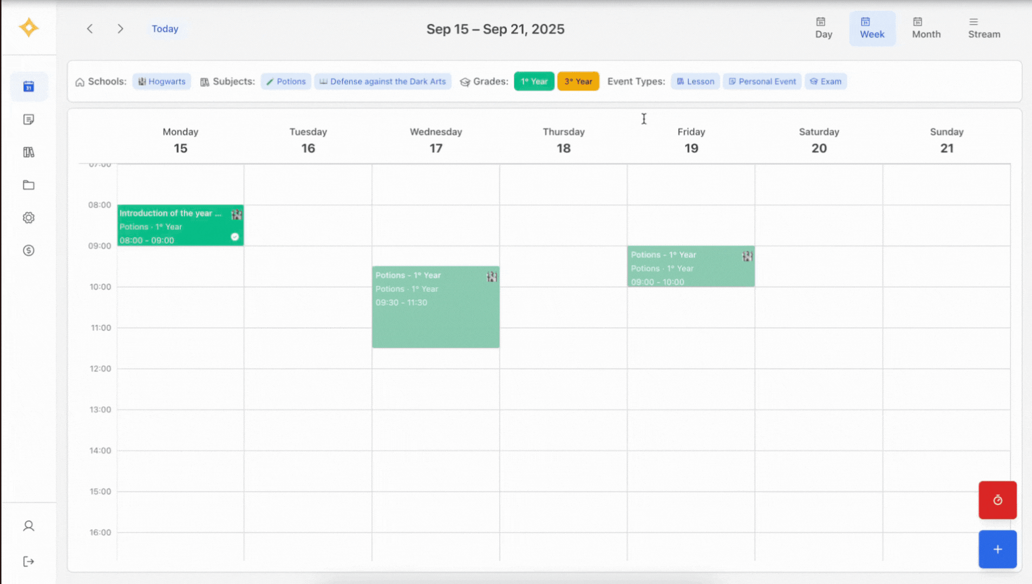Toggle the Potions subject filter
Image resolution: width=1032 pixels, height=584 pixels.
point(285,81)
